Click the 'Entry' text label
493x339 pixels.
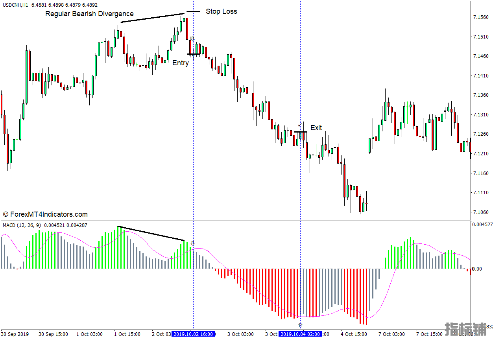click(x=181, y=63)
